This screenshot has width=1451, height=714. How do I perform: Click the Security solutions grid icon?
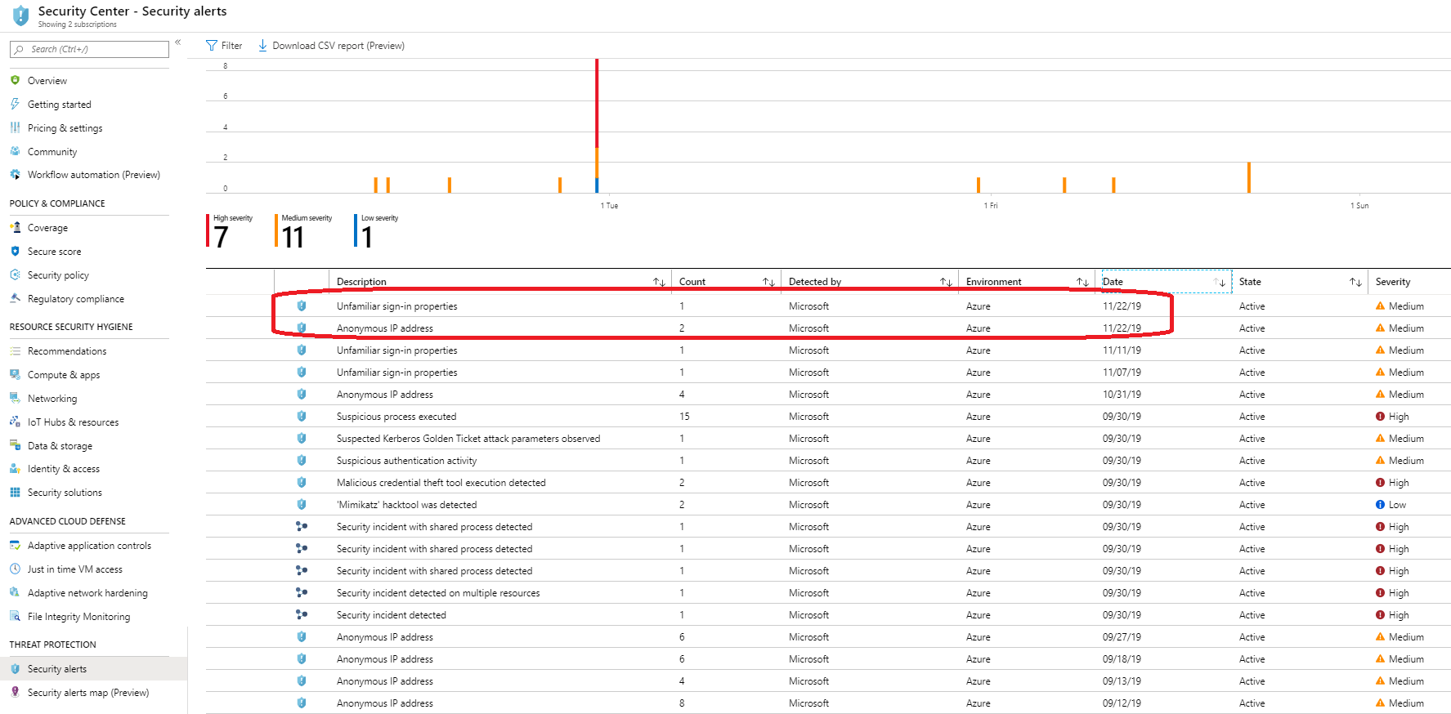pyautogui.click(x=15, y=493)
